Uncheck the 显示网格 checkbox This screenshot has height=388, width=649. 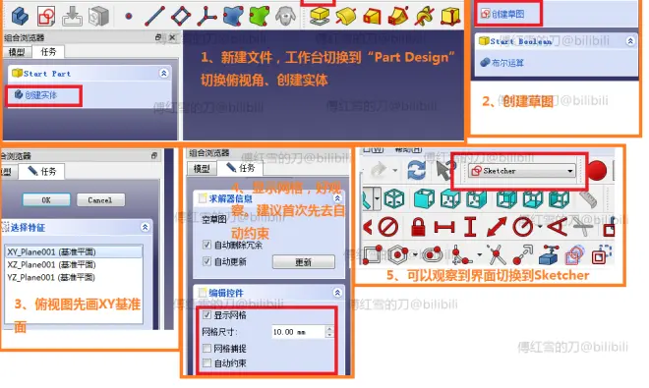coord(206,315)
